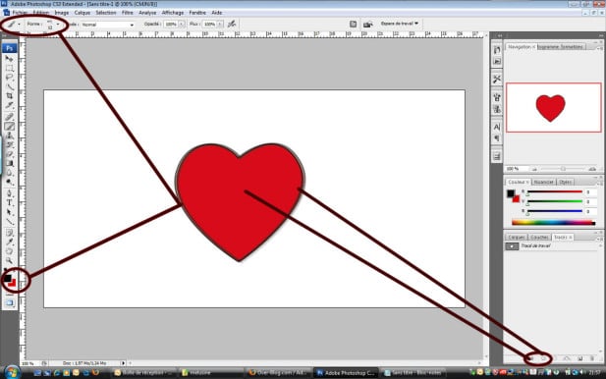Click the foreground black color swatch
The width and height of the screenshot is (606, 379).
pos(7,278)
